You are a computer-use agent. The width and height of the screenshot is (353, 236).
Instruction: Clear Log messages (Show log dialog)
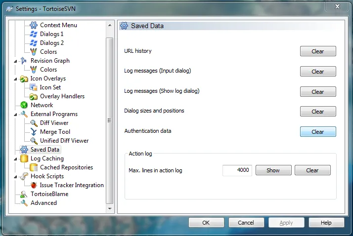(x=318, y=92)
